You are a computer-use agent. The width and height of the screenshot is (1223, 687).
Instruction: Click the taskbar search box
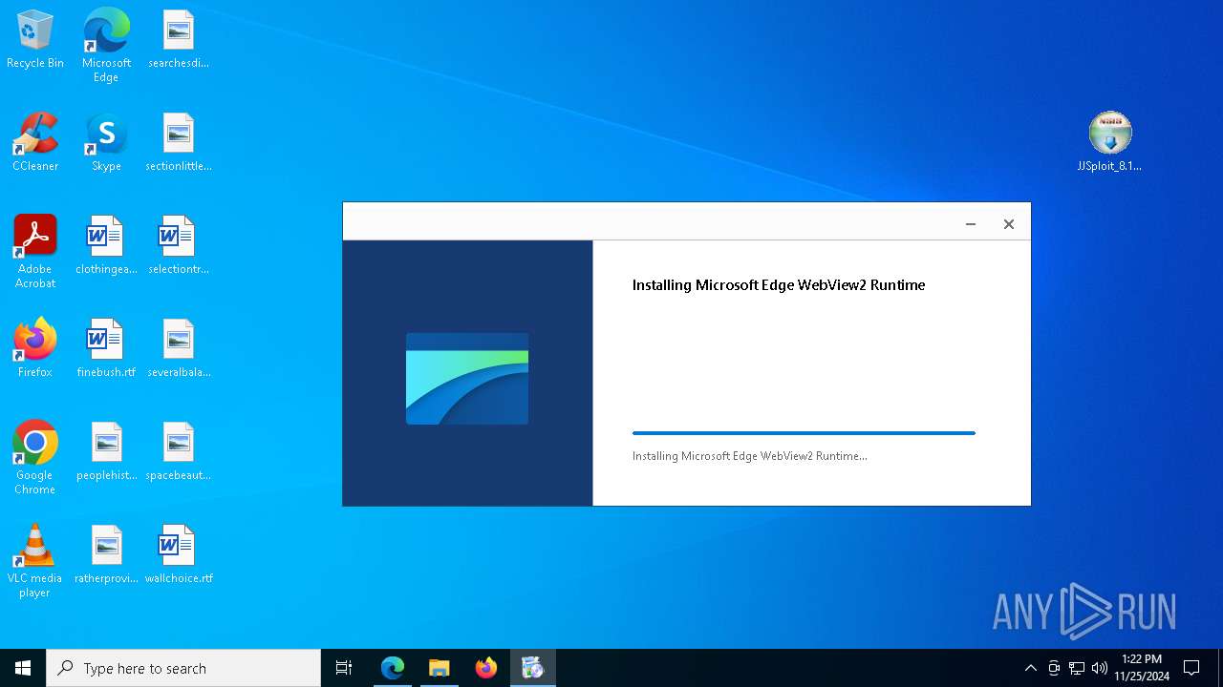(x=183, y=668)
